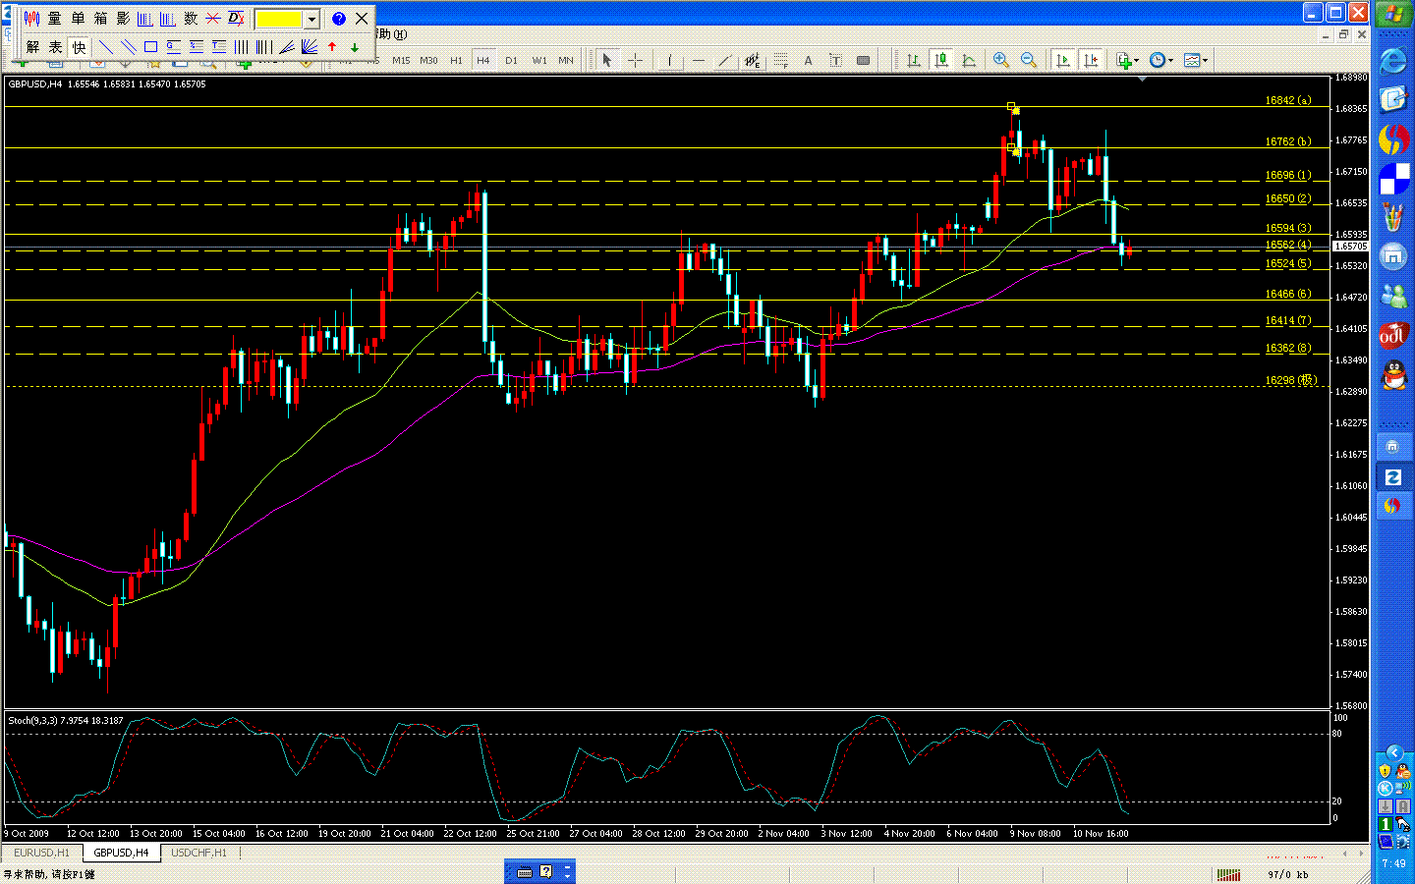
Task: Switch timeframe to W1
Action: 539,60
